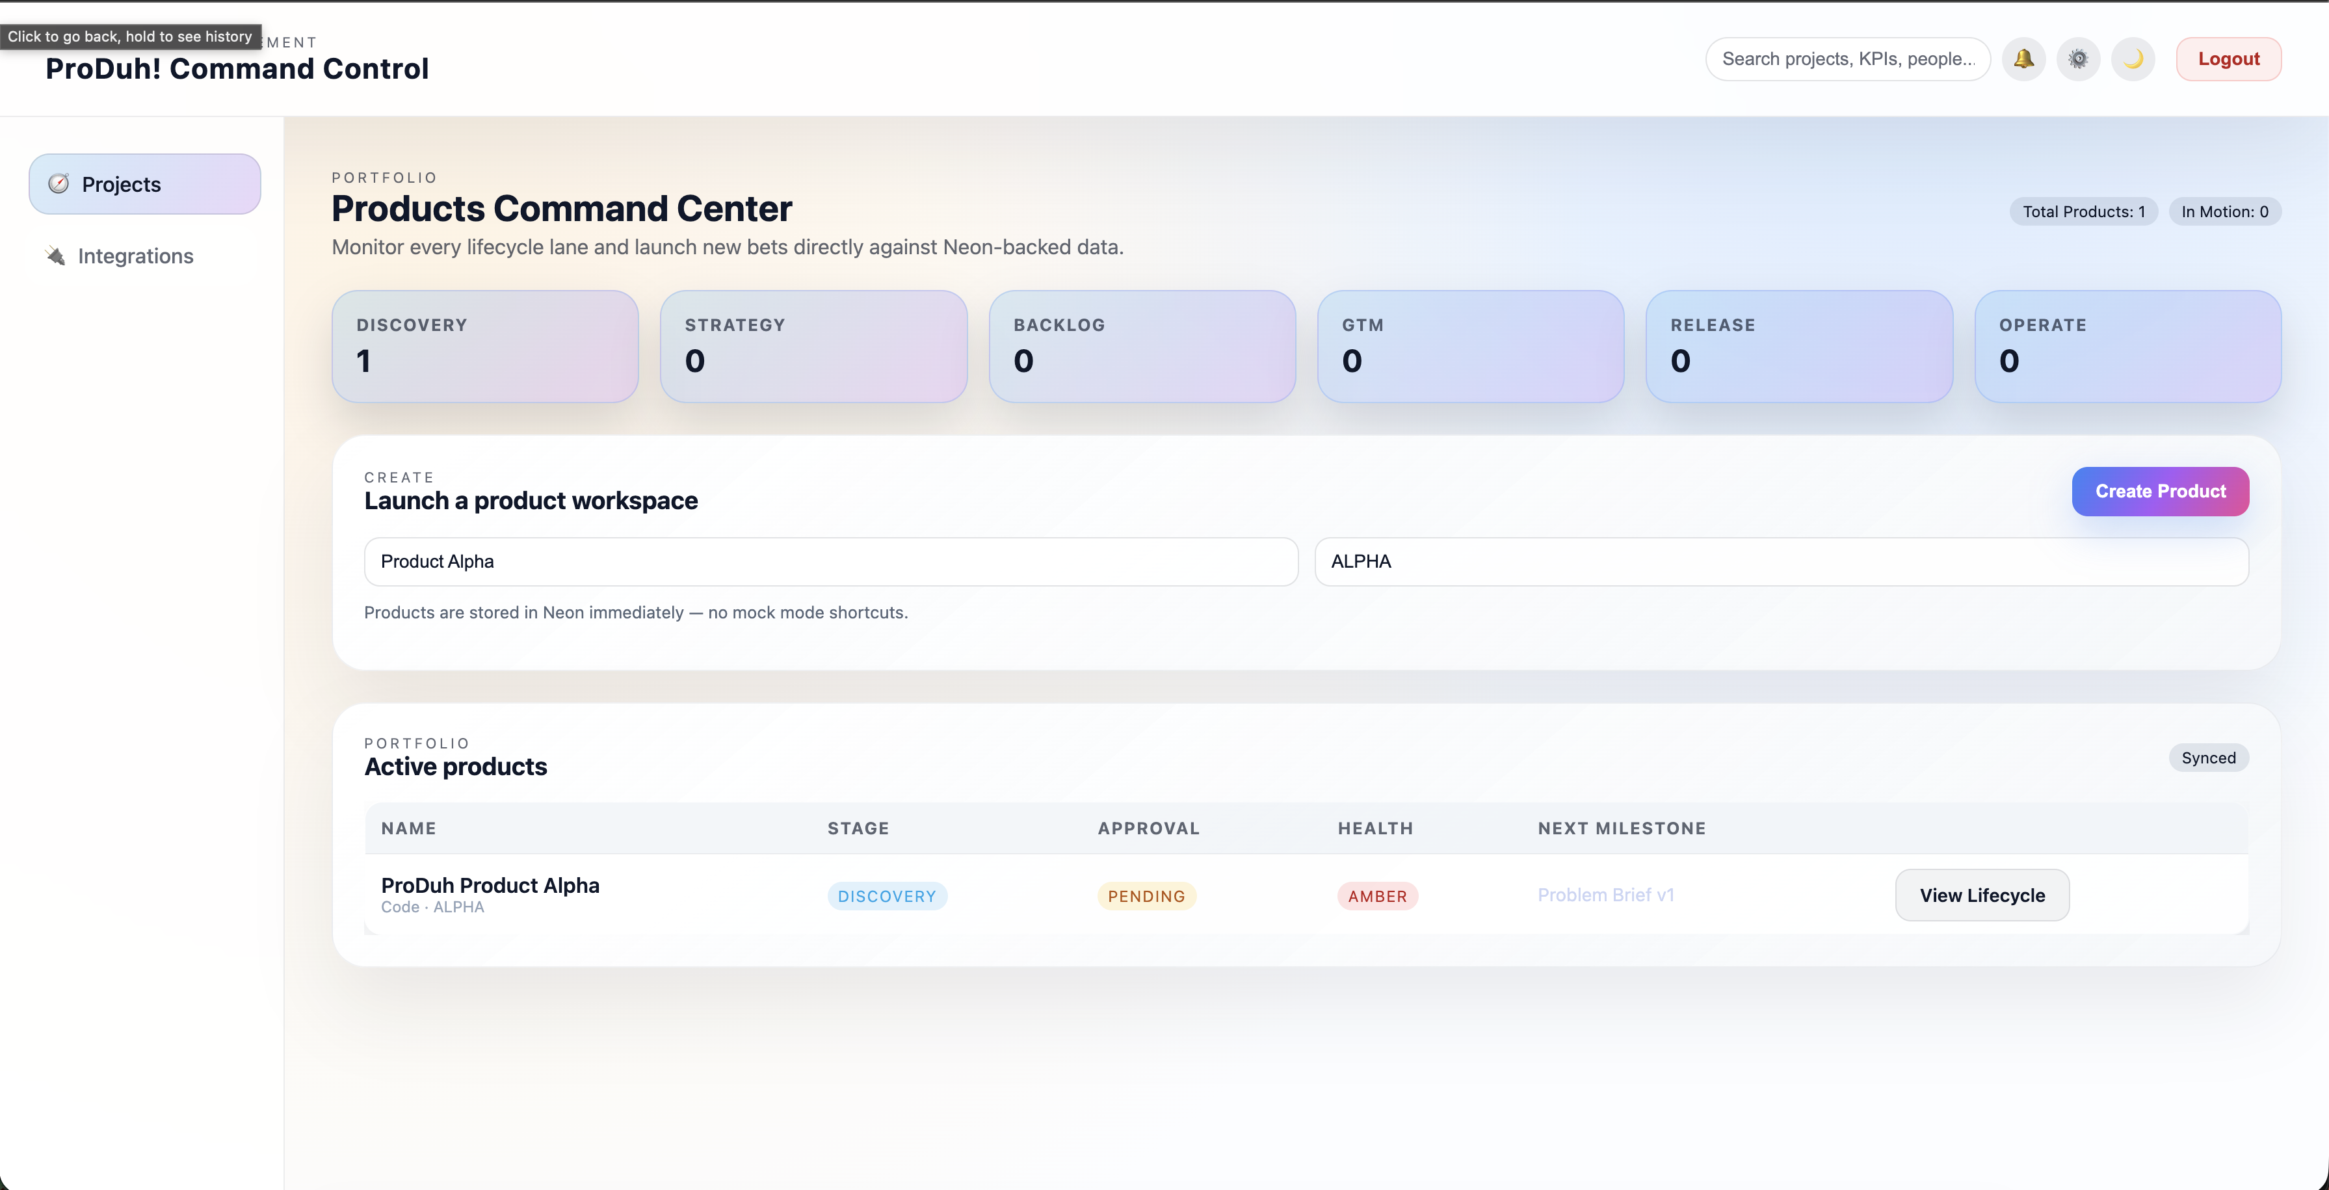The width and height of the screenshot is (2329, 1190).
Task: Select the Projects sidebar item
Action: coord(144,183)
